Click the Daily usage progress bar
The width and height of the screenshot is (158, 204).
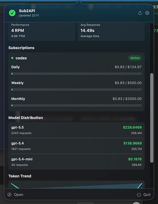77,74
